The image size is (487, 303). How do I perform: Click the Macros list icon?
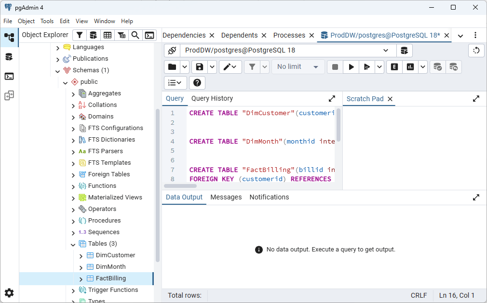(x=175, y=83)
